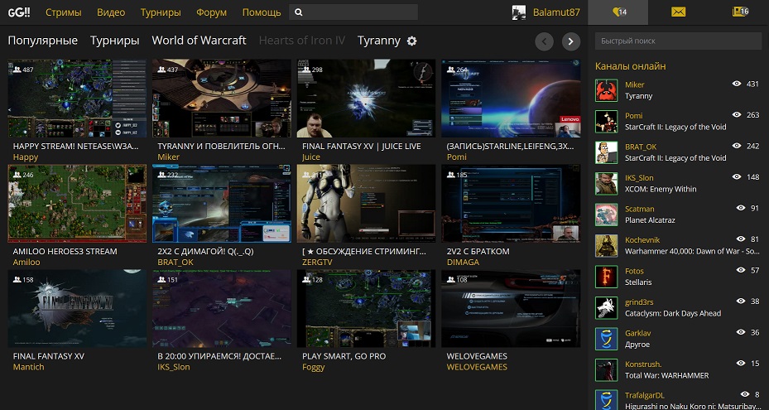Open Garklav channel name in sidebar
Image resolution: width=769 pixels, height=410 pixels.
pyautogui.click(x=638, y=333)
